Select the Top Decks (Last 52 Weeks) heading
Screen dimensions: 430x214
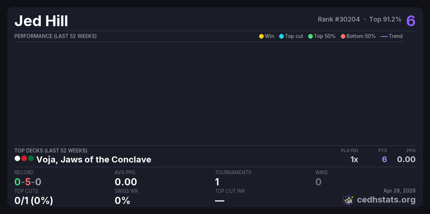coord(51,151)
